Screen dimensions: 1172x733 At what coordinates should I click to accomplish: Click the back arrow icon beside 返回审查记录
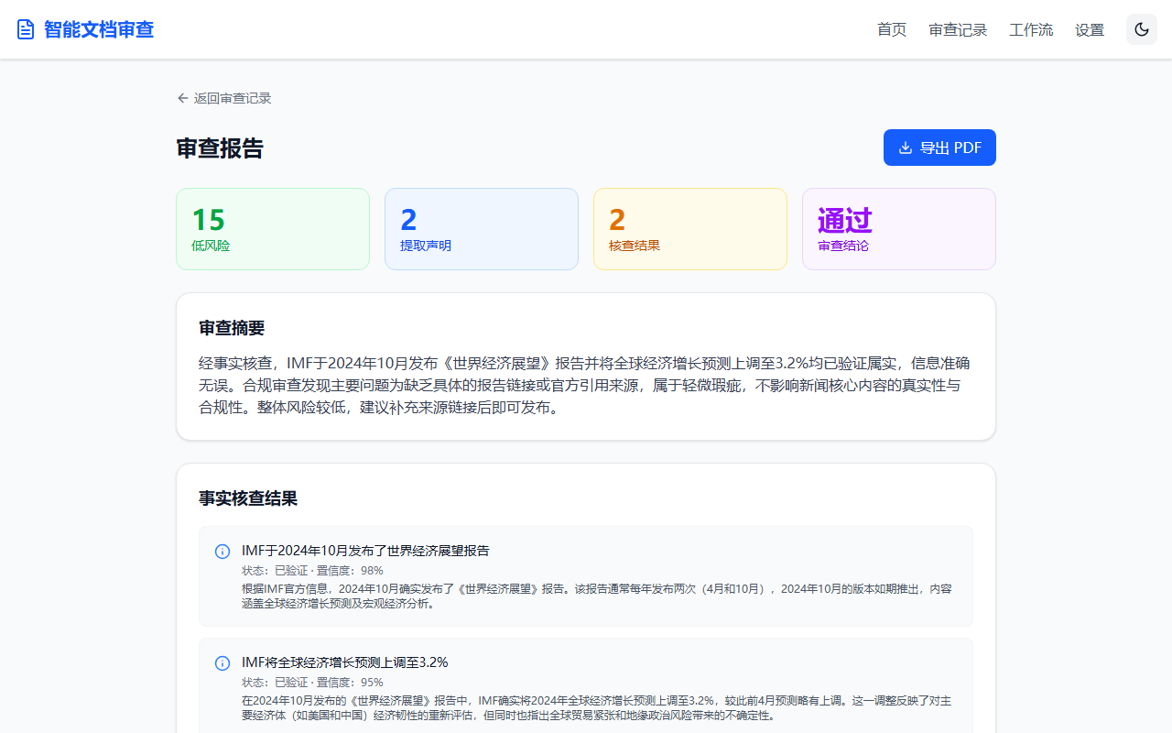(x=182, y=98)
